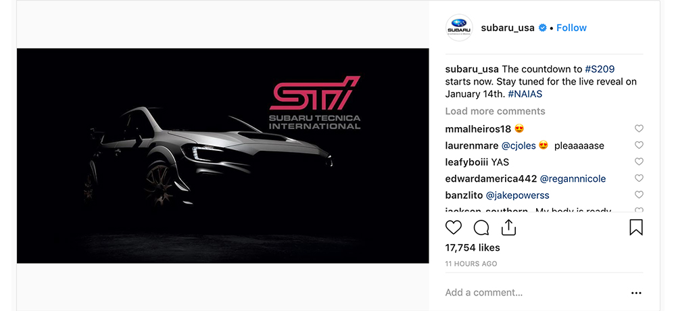Click the Add a comment field
Image resolution: width=676 pixels, height=311 pixels.
point(535,293)
